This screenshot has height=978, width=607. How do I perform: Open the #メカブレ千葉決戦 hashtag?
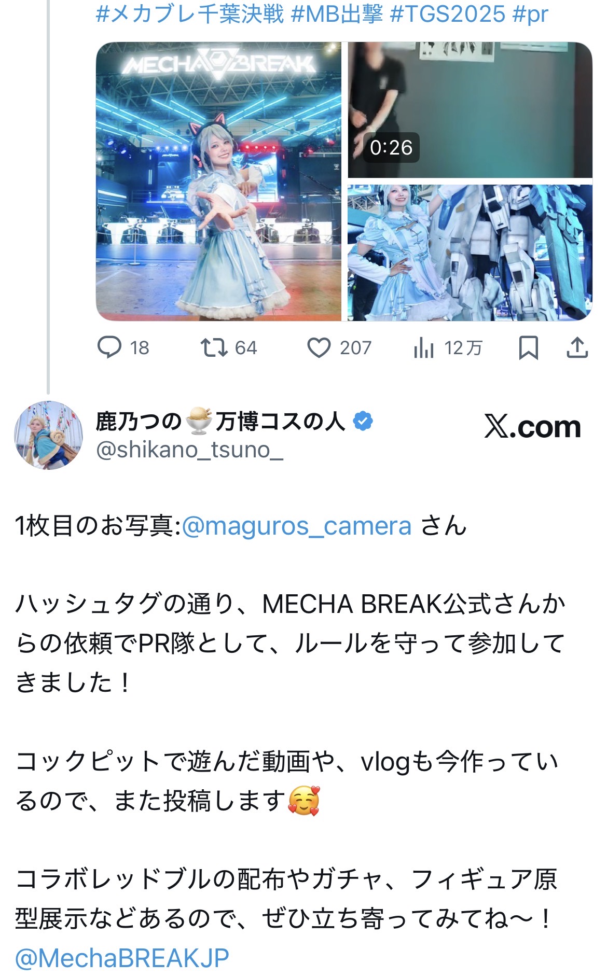(190, 14)
